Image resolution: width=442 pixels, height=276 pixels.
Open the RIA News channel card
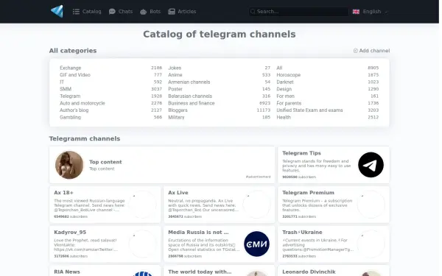105,271
